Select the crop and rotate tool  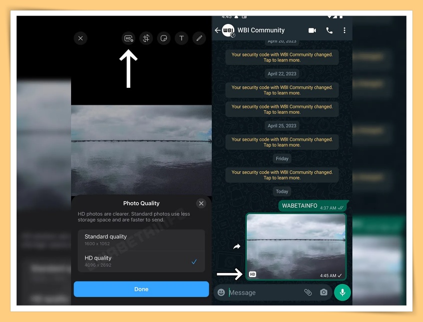click(x=146, y=38)
